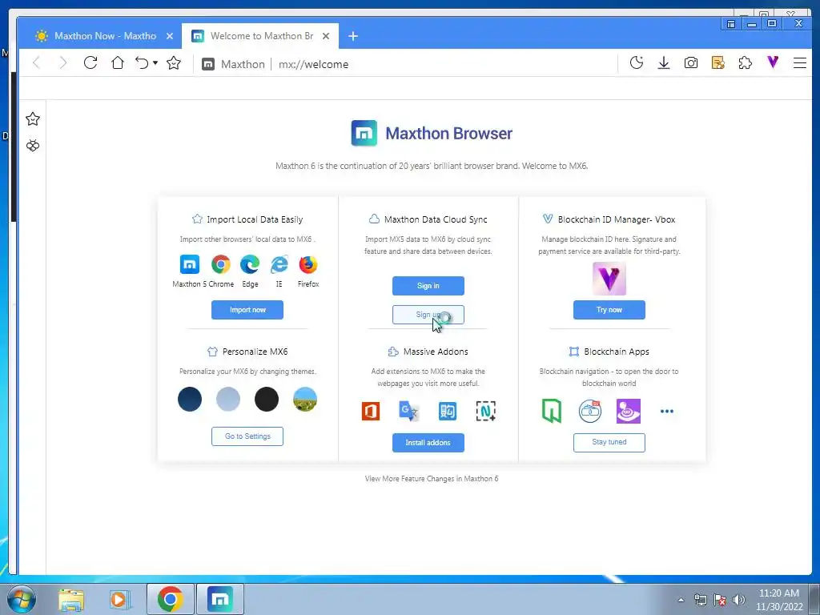
Task: Open the sidebar favorites star icon
Action: coord(32,119)
